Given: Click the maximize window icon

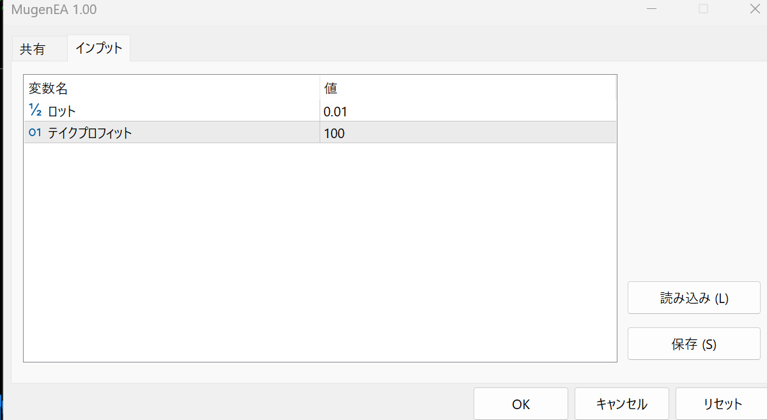Looking at the screenshot, I should [x=703, y=9].
